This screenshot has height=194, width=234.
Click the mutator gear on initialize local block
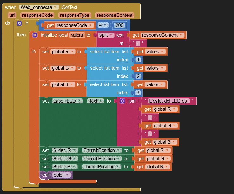click(x=35, y=35)
